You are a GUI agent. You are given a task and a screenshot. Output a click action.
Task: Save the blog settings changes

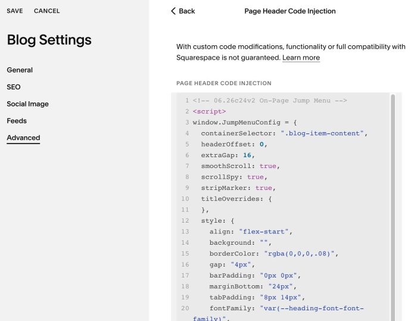[x=15, y=11]
